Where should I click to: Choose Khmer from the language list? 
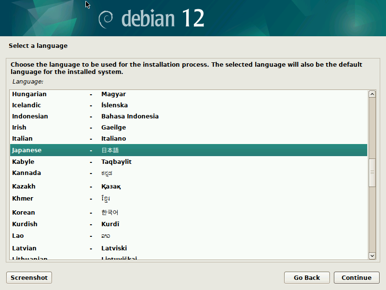[189, 199]
